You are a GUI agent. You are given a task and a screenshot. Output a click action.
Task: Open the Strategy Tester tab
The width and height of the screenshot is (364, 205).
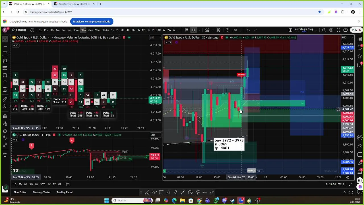(42, 192)
